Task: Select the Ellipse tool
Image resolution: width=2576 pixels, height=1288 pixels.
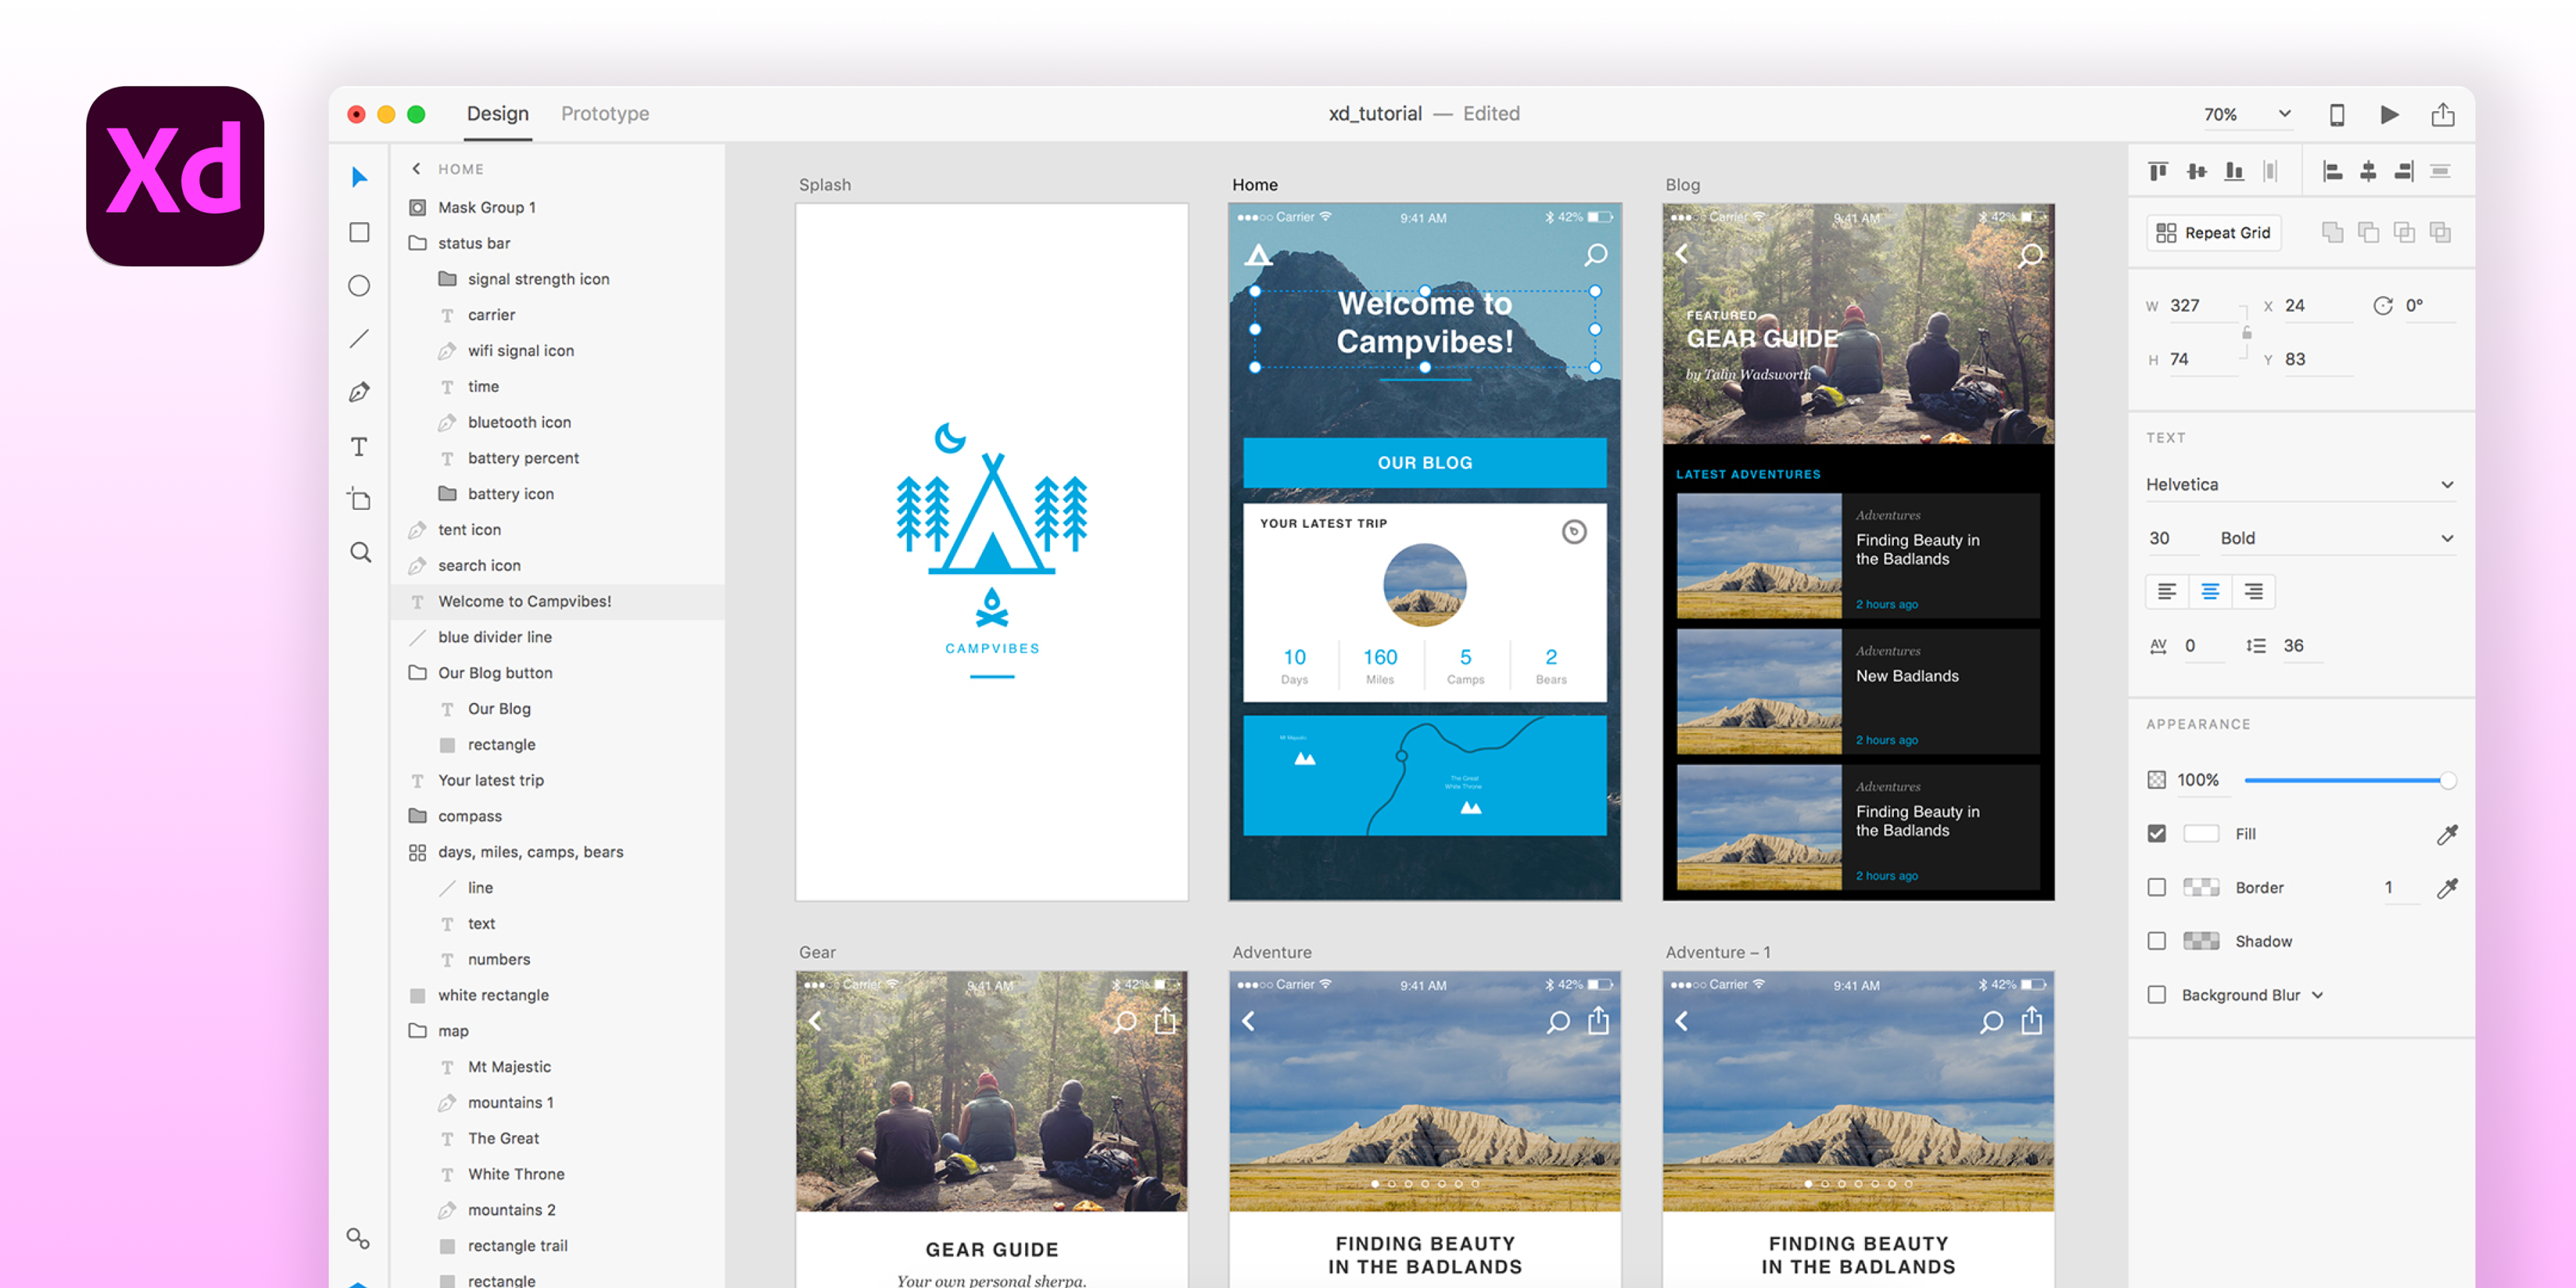Action: pyautogui.click(x=360, y=286)
